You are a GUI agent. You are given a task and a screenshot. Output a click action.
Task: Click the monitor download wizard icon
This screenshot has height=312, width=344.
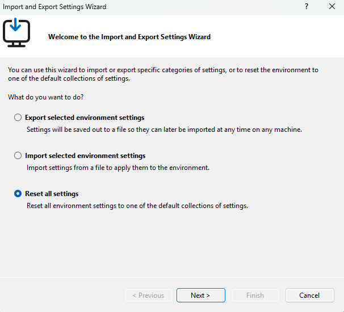point(16,32)
